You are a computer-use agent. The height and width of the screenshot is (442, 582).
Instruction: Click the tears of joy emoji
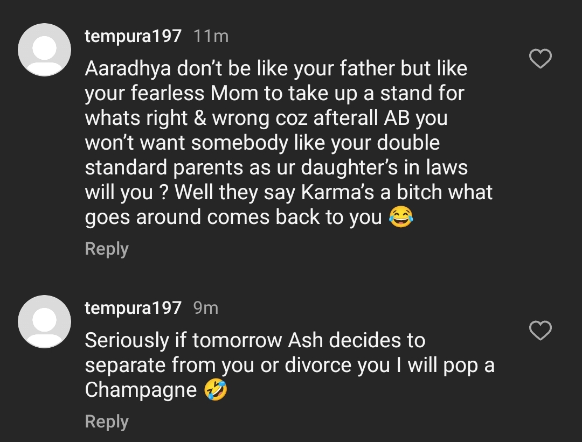coord(401,218)
